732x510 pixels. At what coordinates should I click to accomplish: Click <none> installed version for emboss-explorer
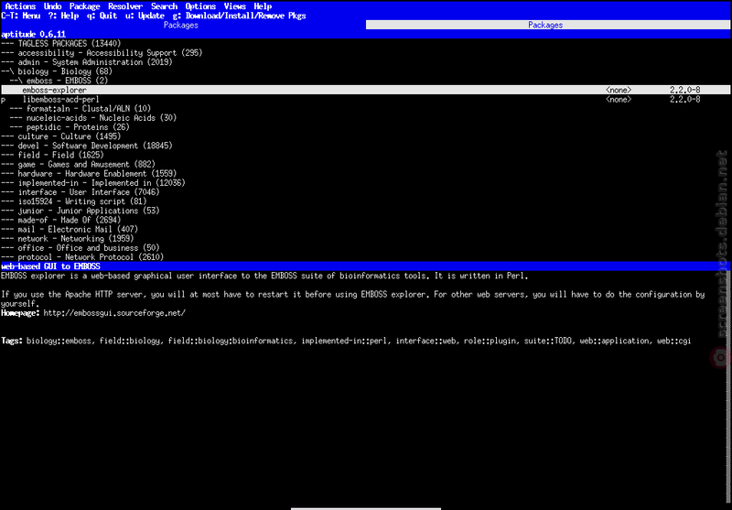(619, 90)
